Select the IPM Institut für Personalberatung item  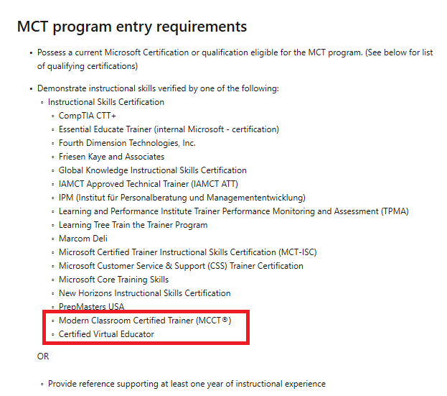[182, 198]
